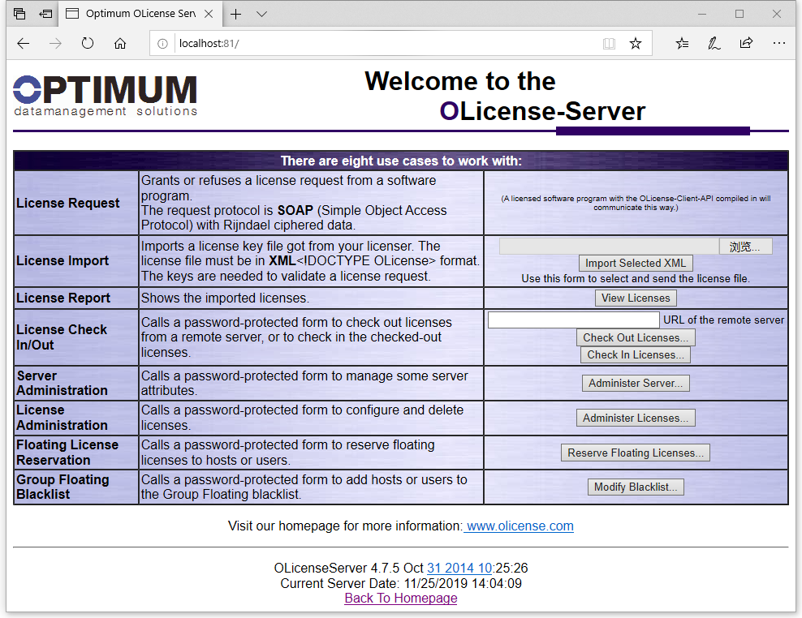Reload the page with Refresh icon

click(x=88, y=44)
